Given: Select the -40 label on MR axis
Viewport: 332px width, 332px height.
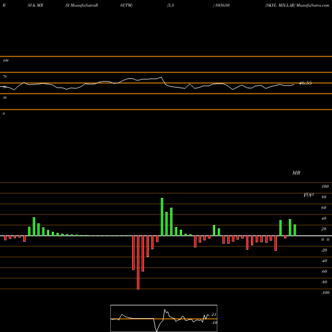Looking at the screenshot, I should click(324, 261).
